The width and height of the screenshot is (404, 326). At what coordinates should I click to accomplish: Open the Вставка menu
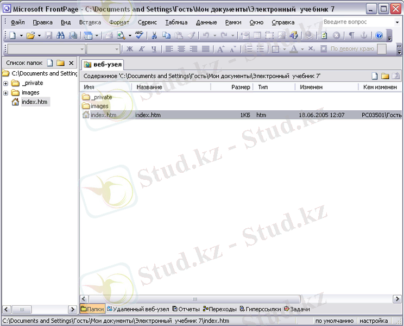(90, 22)
